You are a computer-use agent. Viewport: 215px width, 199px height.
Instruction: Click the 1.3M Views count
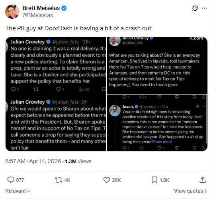78,161
